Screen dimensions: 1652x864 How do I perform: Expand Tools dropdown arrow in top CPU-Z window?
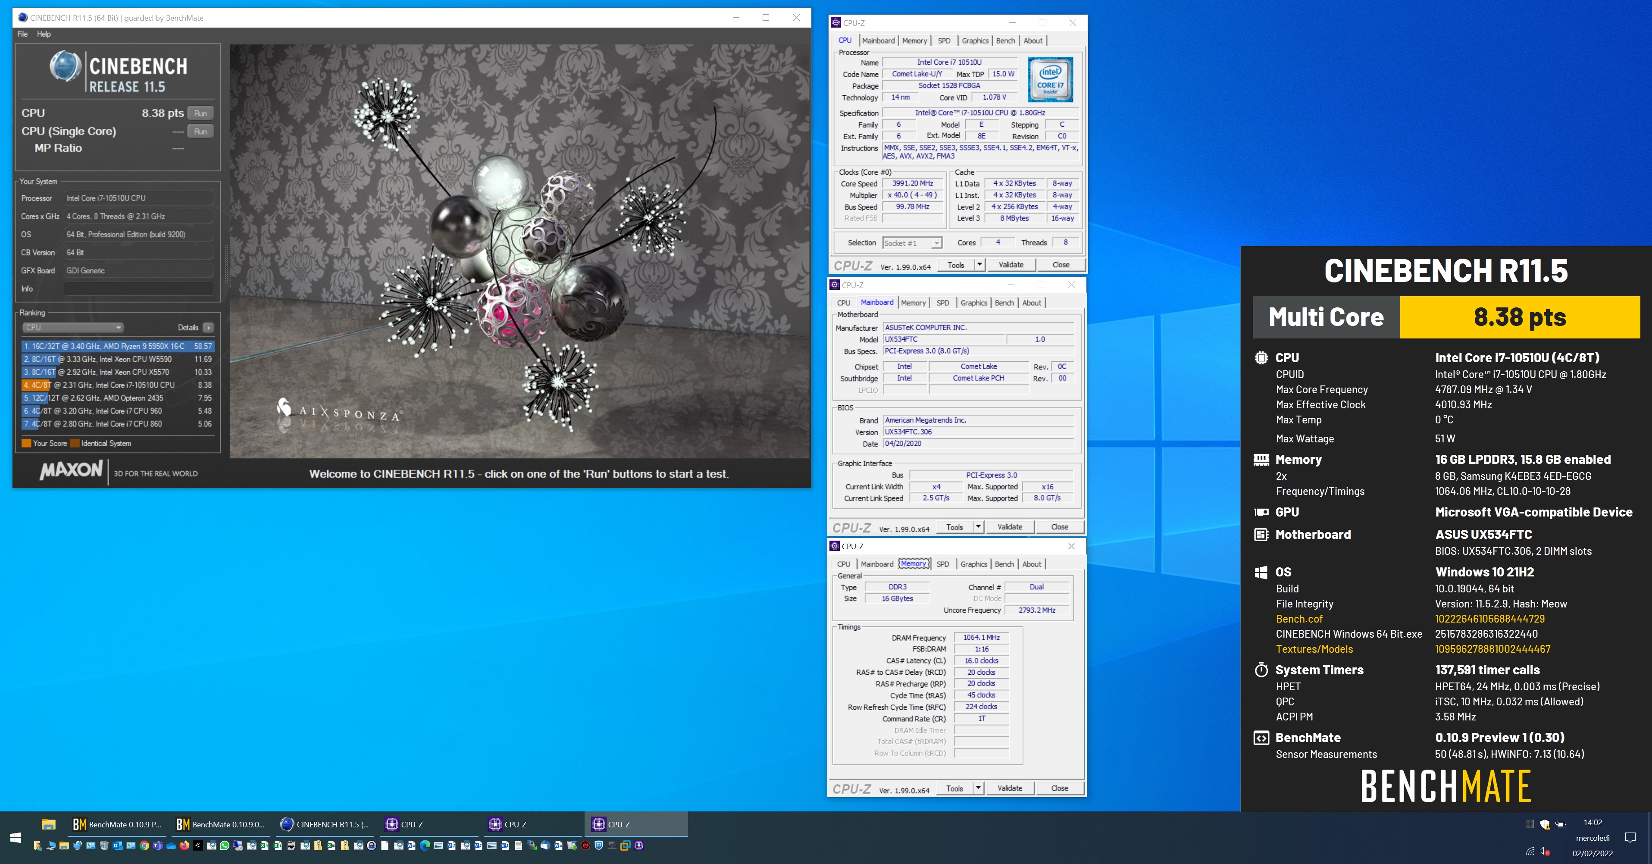pyautogui.click(x=979, y=265)
